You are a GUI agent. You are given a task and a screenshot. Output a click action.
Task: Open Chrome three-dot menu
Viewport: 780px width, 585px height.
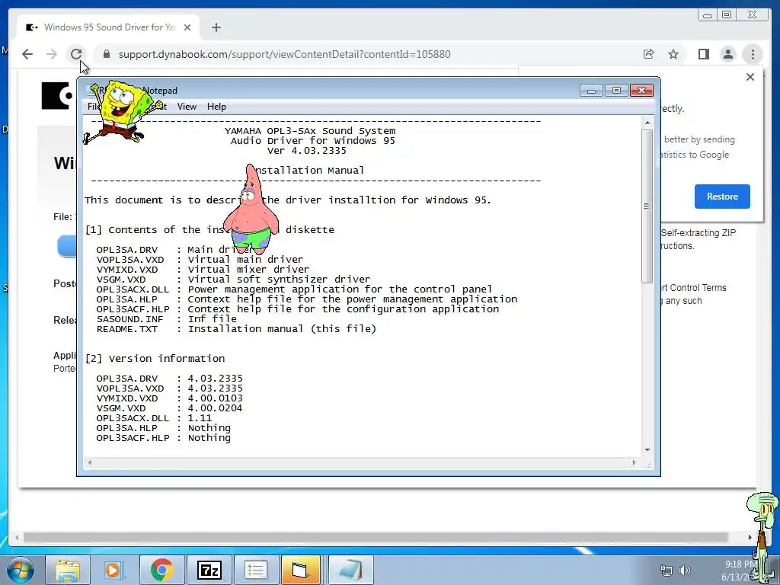pos(753,54)
